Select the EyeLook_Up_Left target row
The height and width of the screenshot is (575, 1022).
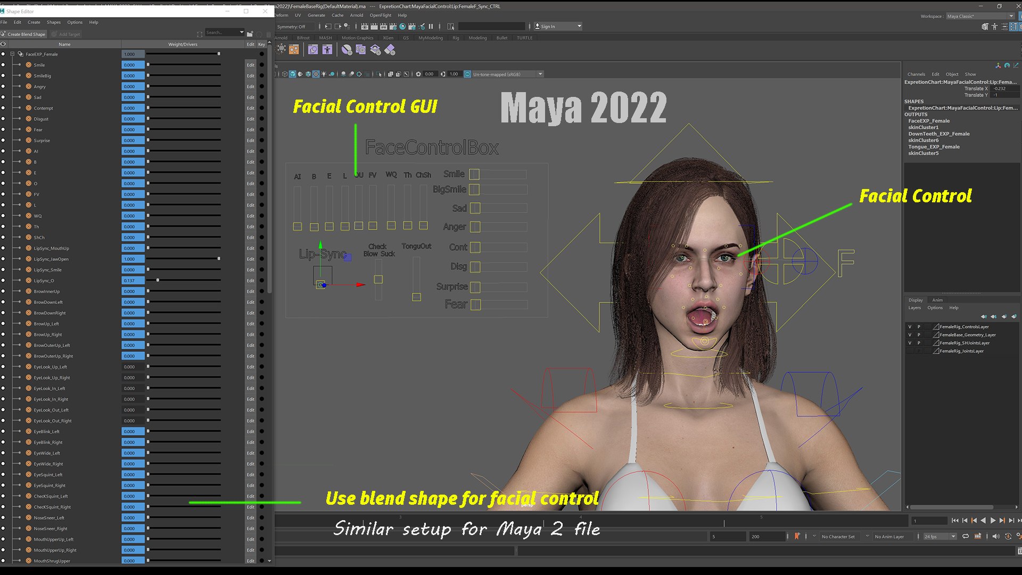(x=50, y=367)
